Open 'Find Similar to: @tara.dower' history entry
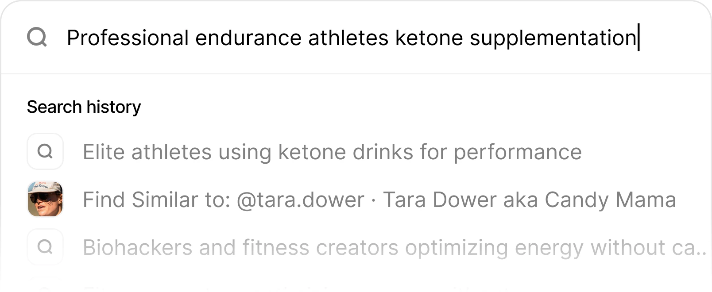 (x=379, y=200)
